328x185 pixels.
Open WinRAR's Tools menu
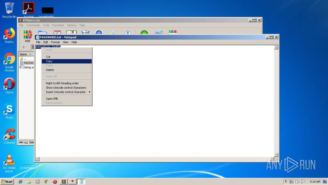coord(46,25)
